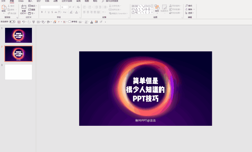Select the text box shape in gallery

click(x=133, y=6)
